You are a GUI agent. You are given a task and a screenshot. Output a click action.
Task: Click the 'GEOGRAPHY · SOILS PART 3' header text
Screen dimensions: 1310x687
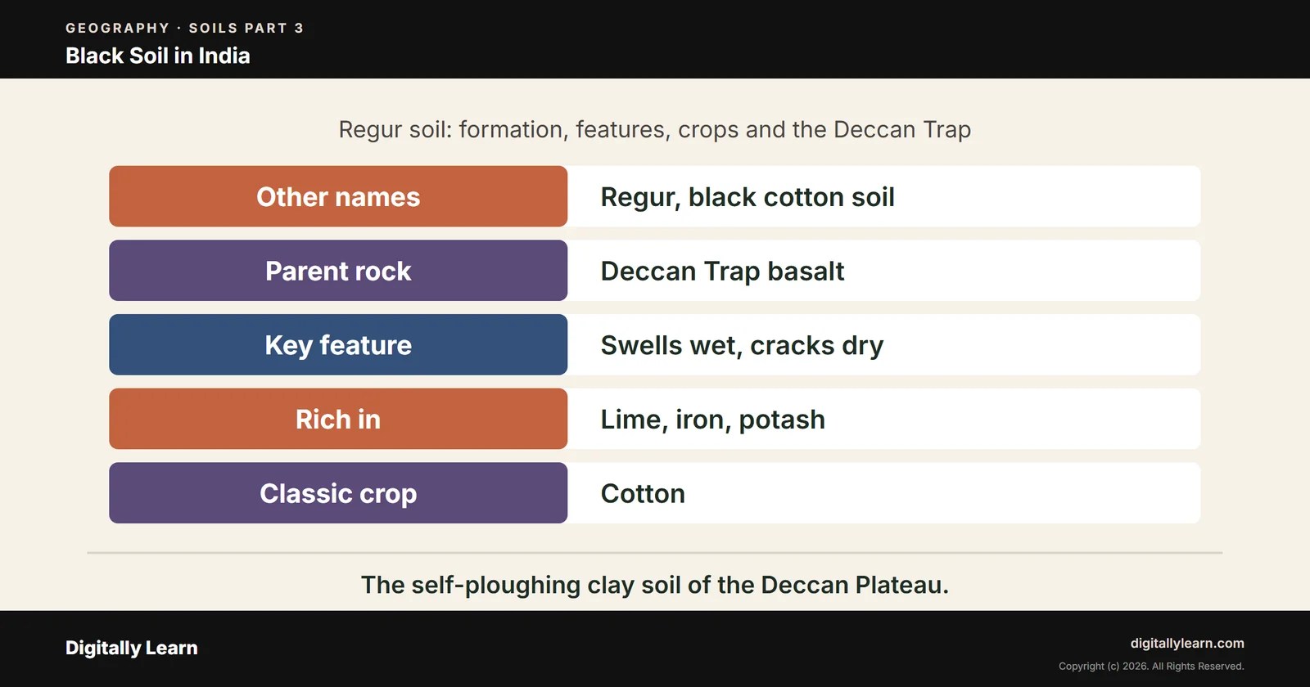[x=185, y=28]
